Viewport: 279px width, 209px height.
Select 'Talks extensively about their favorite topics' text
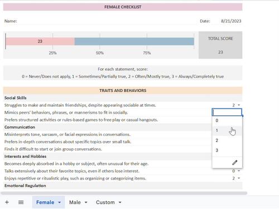pyautogui.click(x=72, y=171)
